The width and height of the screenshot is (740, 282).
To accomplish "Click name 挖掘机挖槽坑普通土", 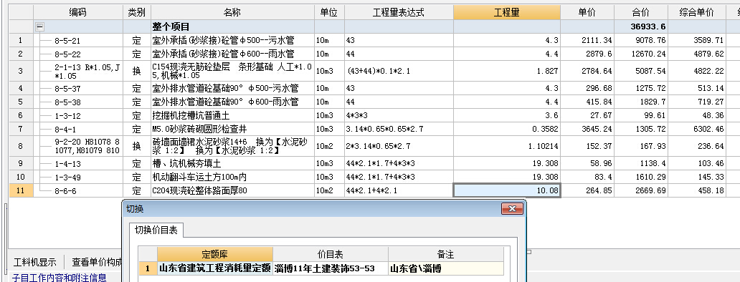I will [191, 115].
